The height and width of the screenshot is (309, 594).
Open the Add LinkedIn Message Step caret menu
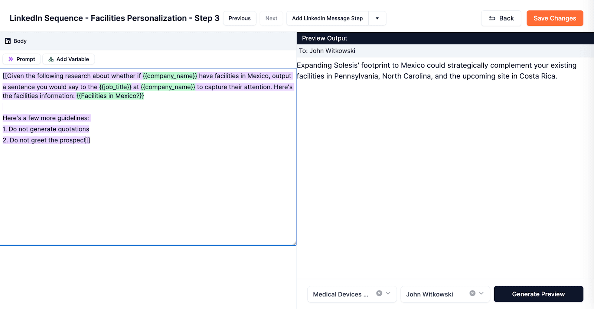pos(377,18)
